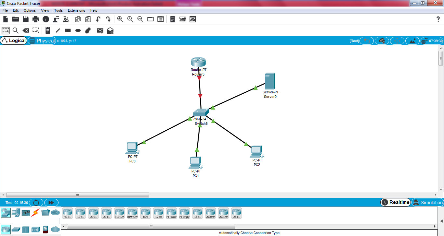Switch to the Physical workspace tab
Image resolution: width=444 pixels, height=236 pixels.
pos(42,41)
